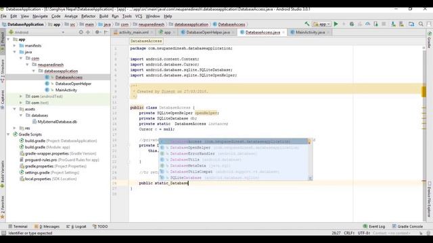Click UTF-8 encoding in status bar
This screenshot has height=243, width=433.
(364, 233)
